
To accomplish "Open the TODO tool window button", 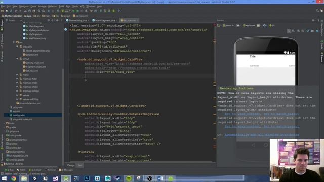I will 21,170.
